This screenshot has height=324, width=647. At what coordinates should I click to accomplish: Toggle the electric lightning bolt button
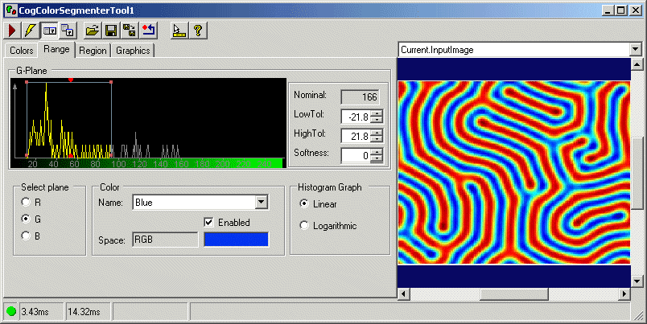(x=31, y=31)
